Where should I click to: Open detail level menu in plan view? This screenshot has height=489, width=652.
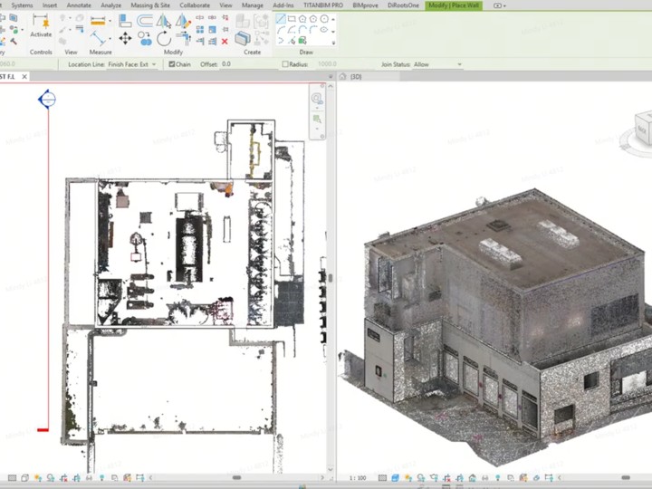[x=12, y=478]
